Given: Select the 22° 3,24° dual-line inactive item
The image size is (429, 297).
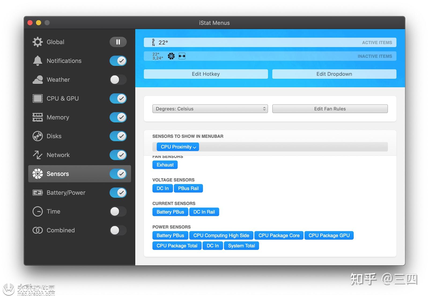Looking at the screenshot, I should pos(158,56).
